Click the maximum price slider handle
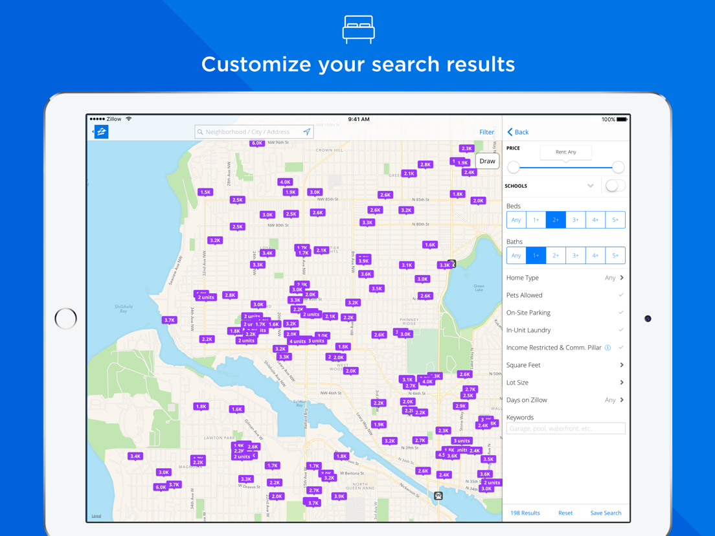 click(618, 167)
